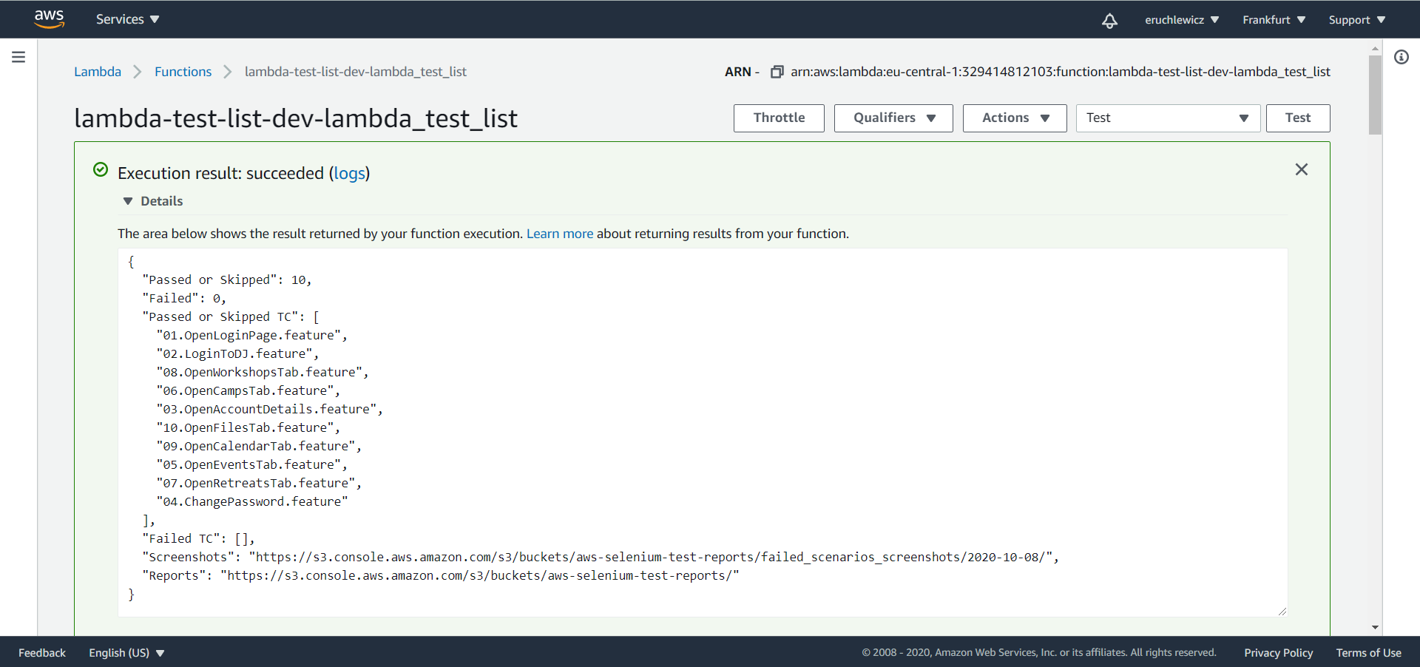This screenshot has width=1420, height=667.
Task: Expand the Qualifiers dropdown
Action: coord(893,118)
